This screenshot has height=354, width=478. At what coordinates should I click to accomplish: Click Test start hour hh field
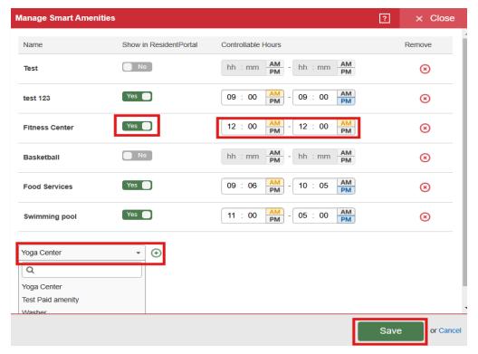232,67
